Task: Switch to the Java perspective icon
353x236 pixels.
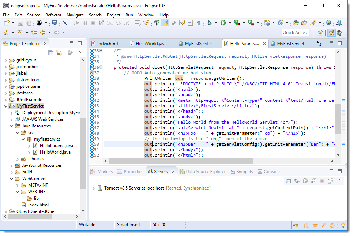Action: coord(340,33)
